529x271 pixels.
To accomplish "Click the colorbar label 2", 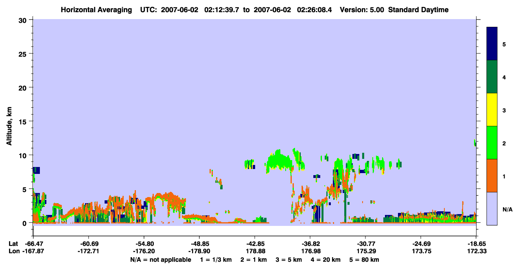I will 504,143.
